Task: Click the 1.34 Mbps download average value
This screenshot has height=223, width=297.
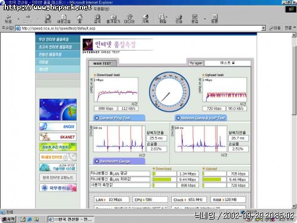Action: [x=188, y=174]
